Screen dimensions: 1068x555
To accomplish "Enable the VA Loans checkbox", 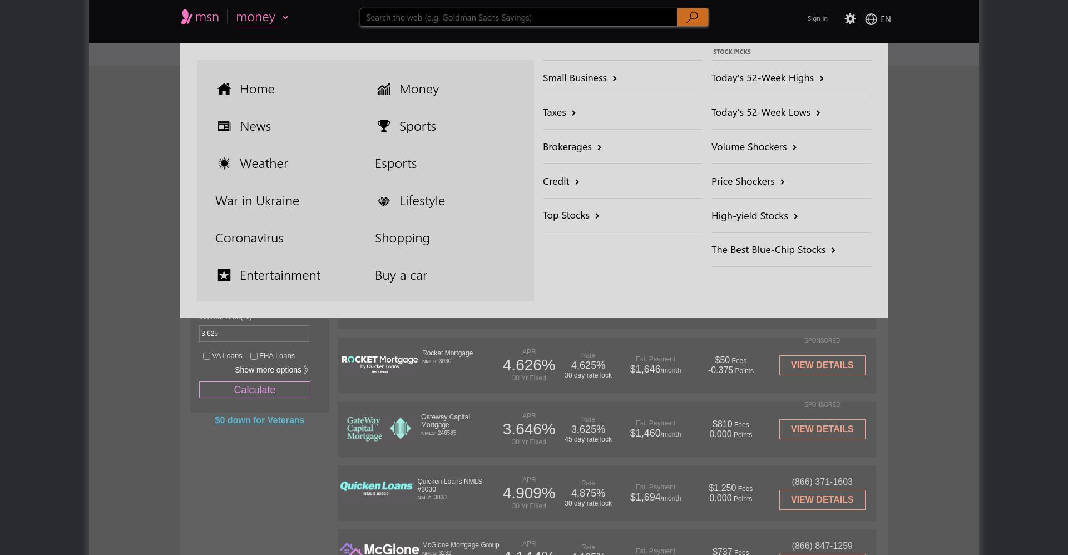I will point(206,356).
